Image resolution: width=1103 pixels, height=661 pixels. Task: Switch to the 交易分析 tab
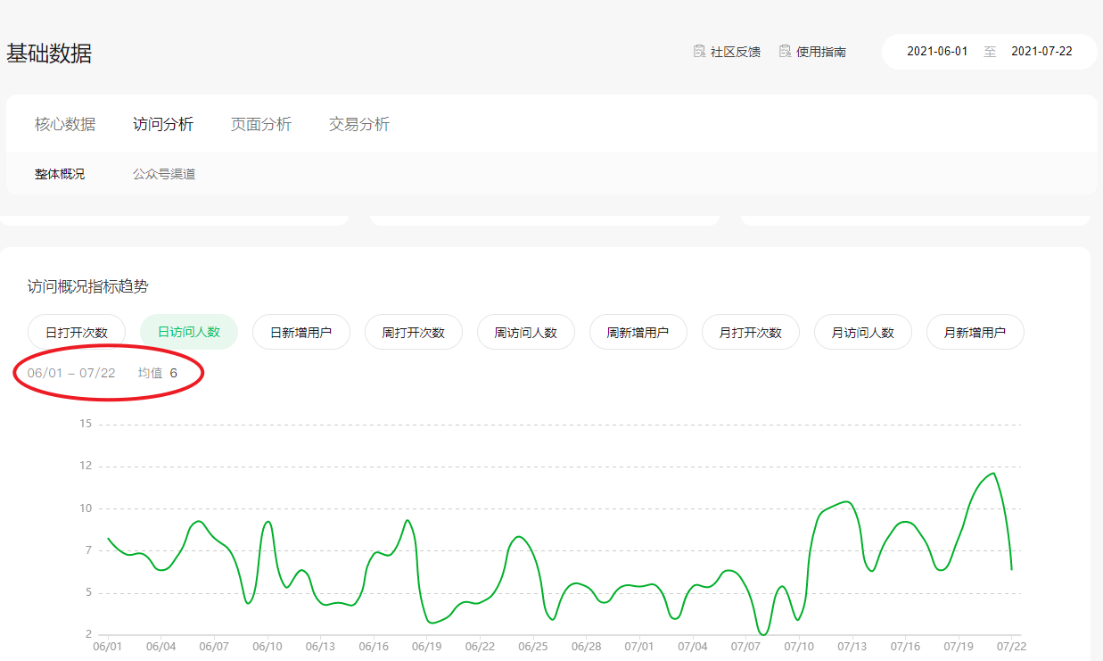359,125
